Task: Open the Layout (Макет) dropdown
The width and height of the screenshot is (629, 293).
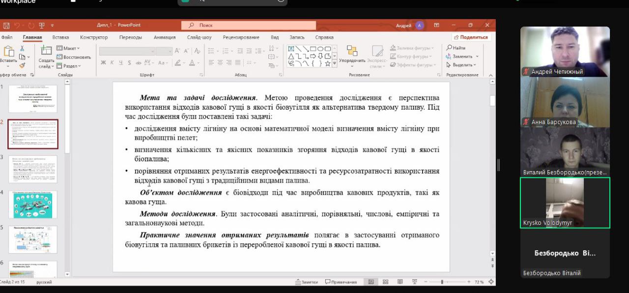Action: pos(68,48)
